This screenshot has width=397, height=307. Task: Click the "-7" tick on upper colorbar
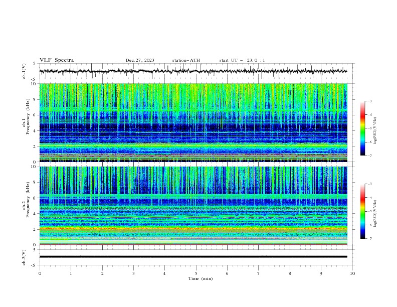coord(369,156)
